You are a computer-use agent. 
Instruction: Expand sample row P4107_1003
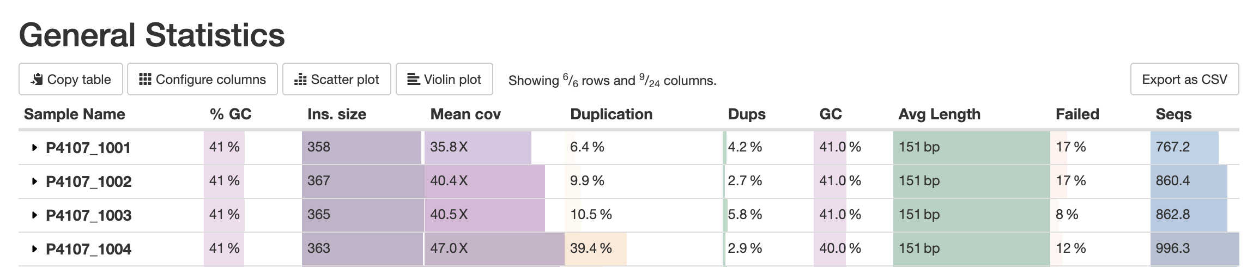(34, 215)
